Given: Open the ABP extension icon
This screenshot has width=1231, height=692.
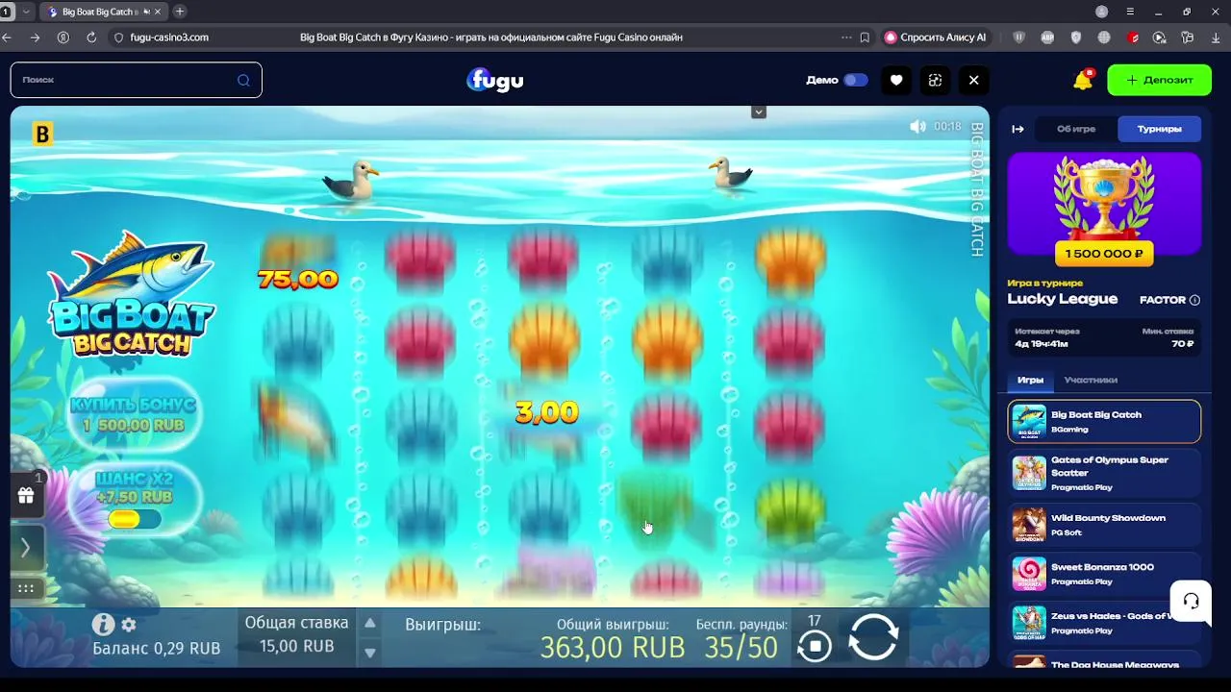Looking at the screenshot, I should (1047, 37).
